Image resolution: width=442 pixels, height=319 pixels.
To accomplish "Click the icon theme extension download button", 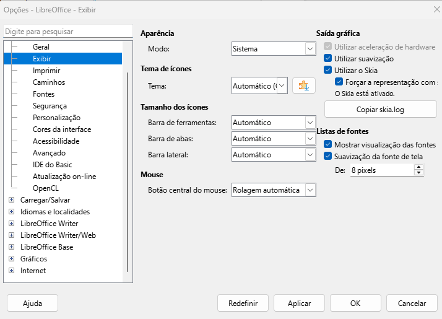I will point(303,85).
